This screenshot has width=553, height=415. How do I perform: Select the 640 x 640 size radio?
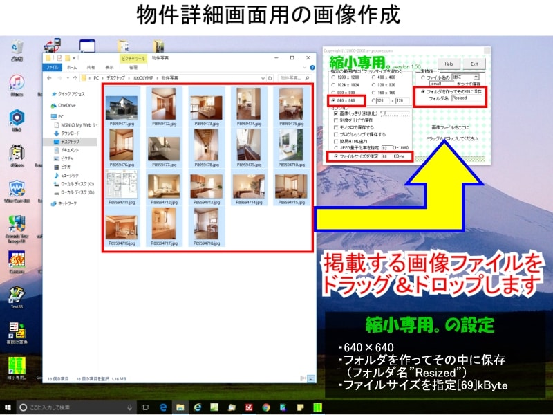(333, 100)
